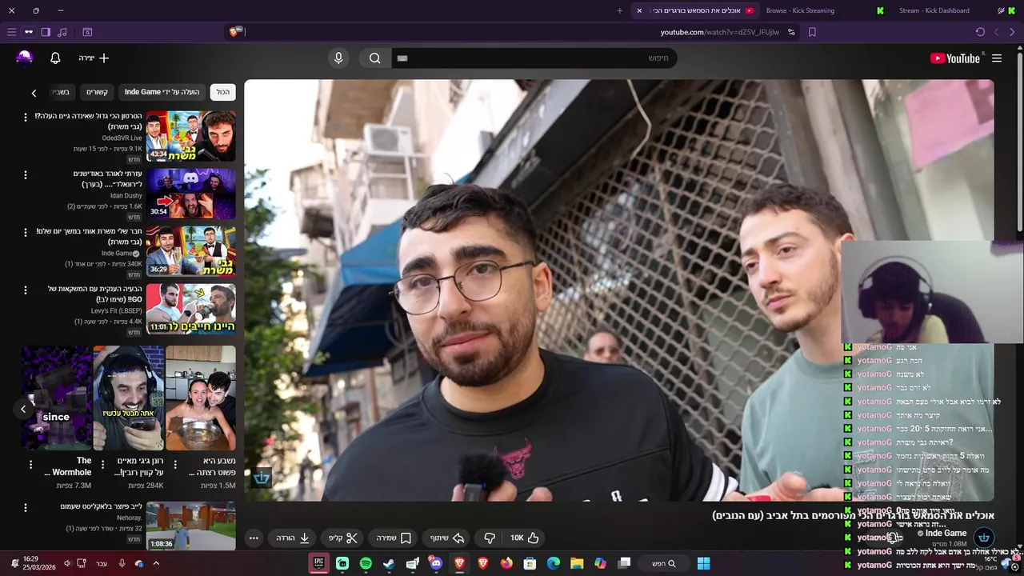Open options for the Idan Dushy video
Viewport: 1024px width, 576px height.
[25, 175]
